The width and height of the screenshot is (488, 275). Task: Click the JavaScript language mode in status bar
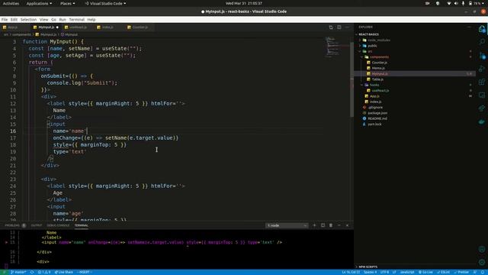point(407,272)
